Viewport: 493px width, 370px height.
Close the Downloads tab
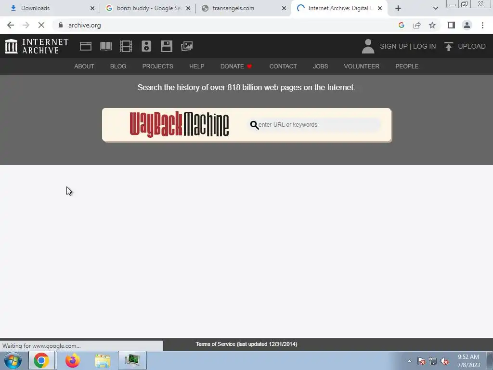[92, 8]
